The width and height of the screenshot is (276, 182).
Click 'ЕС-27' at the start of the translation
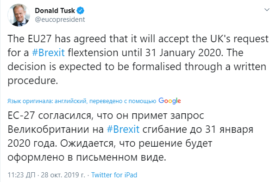(21, 116)
